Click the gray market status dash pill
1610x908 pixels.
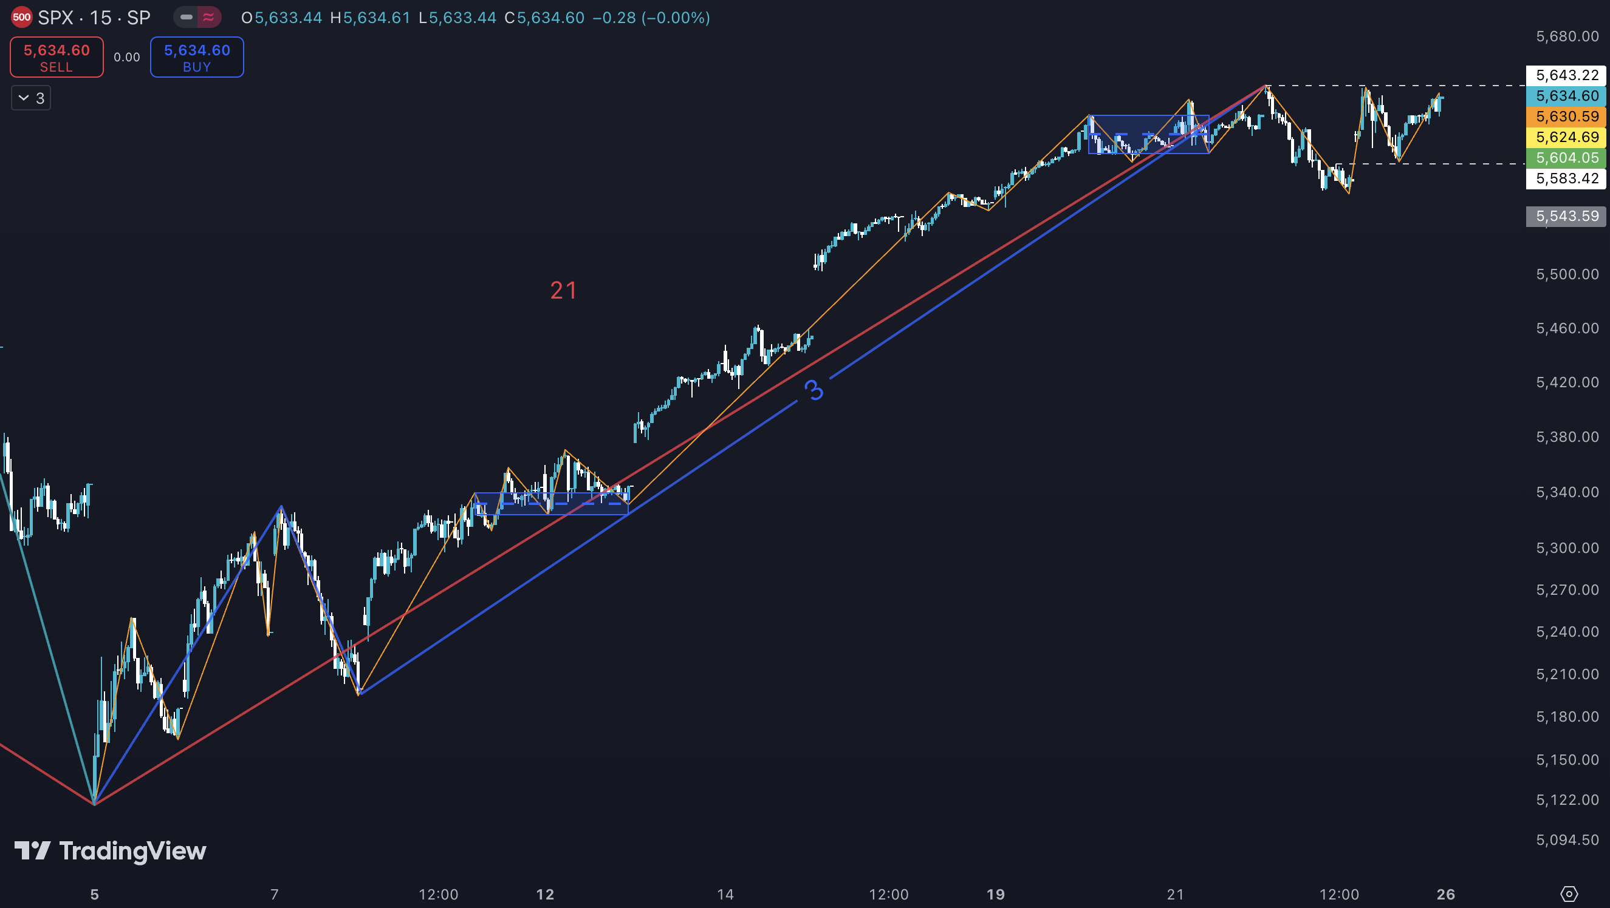187,18
